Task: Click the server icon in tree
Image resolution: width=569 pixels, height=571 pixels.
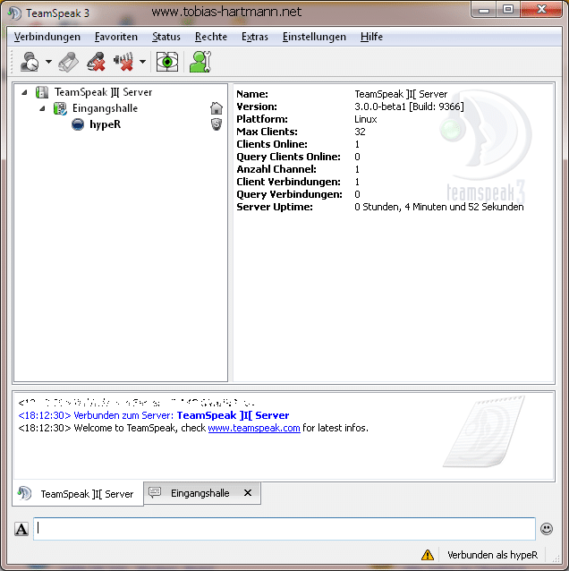Action: pyautogui.click(x=42, y=92)
